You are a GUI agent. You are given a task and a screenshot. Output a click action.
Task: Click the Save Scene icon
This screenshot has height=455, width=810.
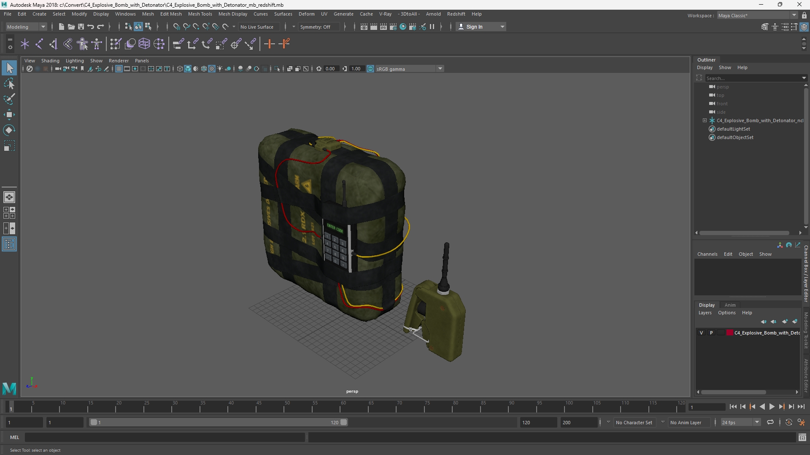(x=81, y=27)
